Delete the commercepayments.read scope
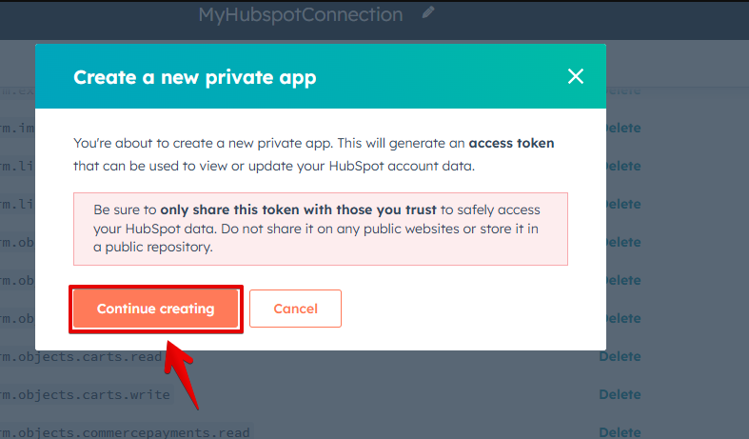The height and width of the screenshot is (439, 749). coord(620,431)
